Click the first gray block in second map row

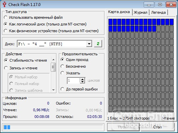click(159, 28)
